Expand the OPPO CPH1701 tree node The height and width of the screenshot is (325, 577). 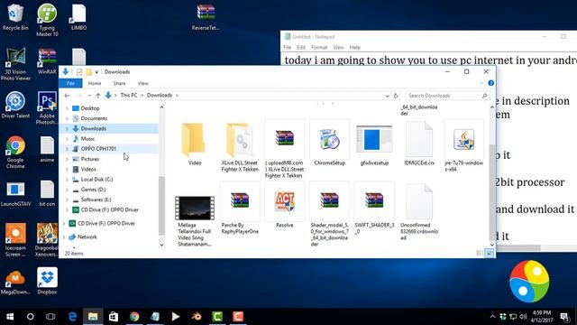click(67, 149)
